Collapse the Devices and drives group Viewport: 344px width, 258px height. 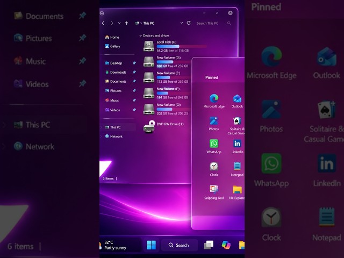point(140,35)
